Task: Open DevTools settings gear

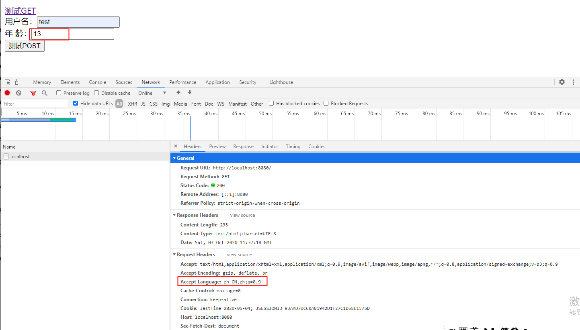Action: point(562,82)
